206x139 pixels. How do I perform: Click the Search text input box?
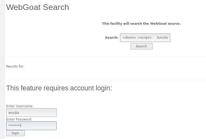pyautogui.click(x=145, y=38)
